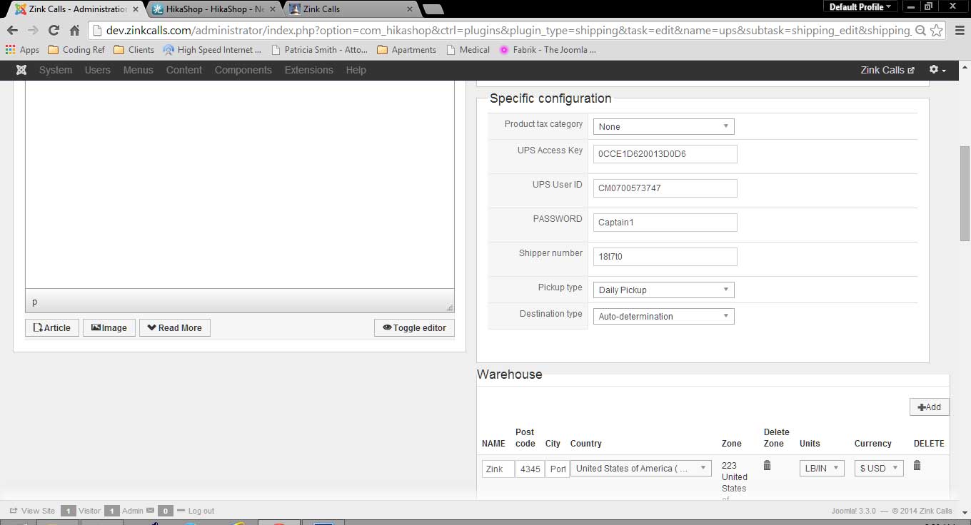Open the Zink Calls site link
Image resolution: width=971 pixels, height=525 pixels.
[x=887, y=70]
